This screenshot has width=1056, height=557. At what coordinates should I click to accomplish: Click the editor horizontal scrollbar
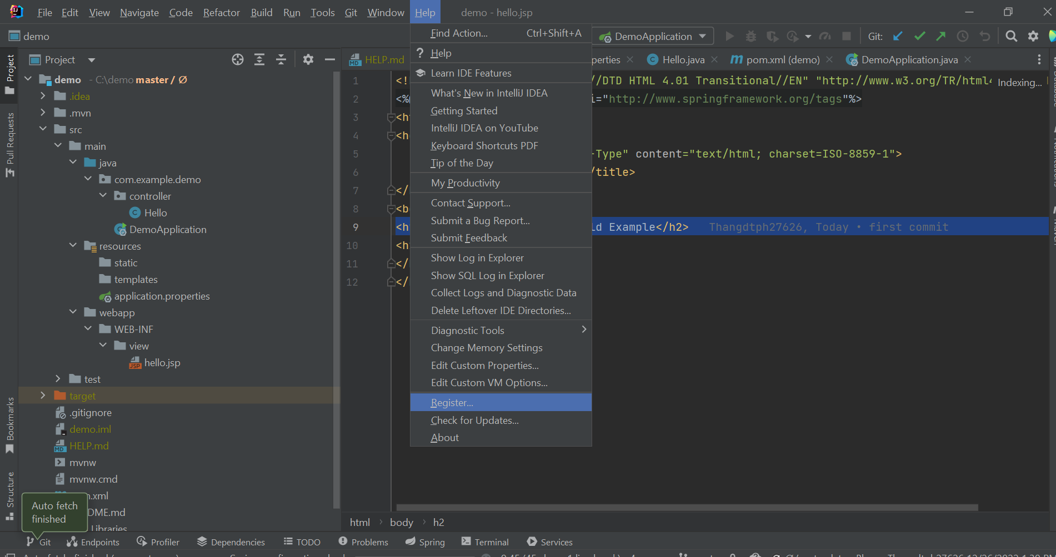coord(687,507)
